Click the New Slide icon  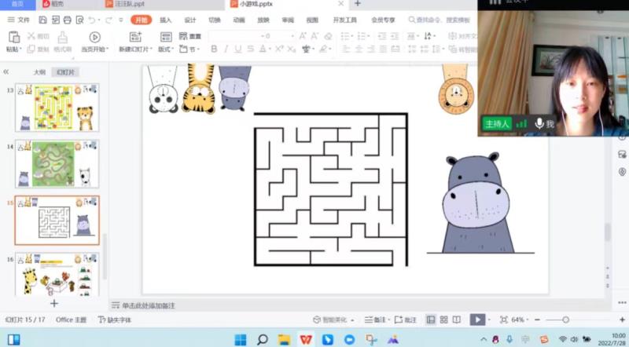click(135, 37)
